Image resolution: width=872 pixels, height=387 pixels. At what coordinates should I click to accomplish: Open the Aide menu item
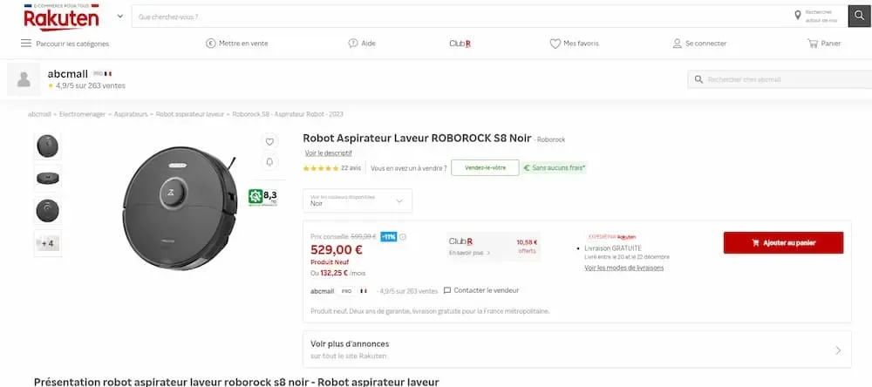tap(361, 44)
